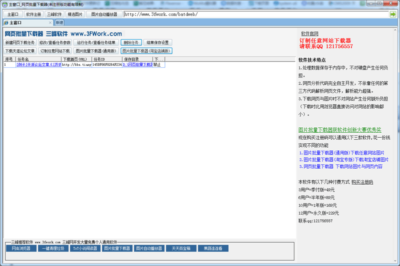Click the 12用户=永久版=229元 price line
The width and height of the screenshot is (400, 266).
point(318,213)
